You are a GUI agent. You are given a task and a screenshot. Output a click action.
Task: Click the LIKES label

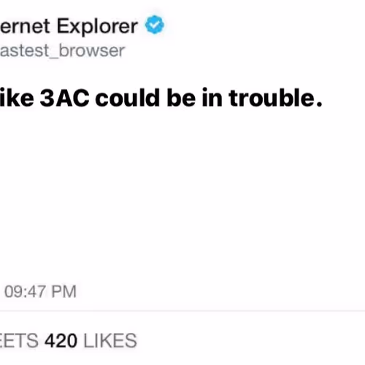(x=110, y=341)
